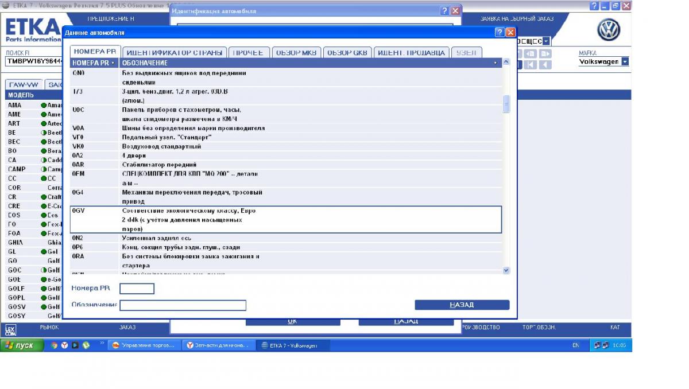
Task: Click the LEX.COM icon in the bottom bar
Action: [x=10, y=330]
